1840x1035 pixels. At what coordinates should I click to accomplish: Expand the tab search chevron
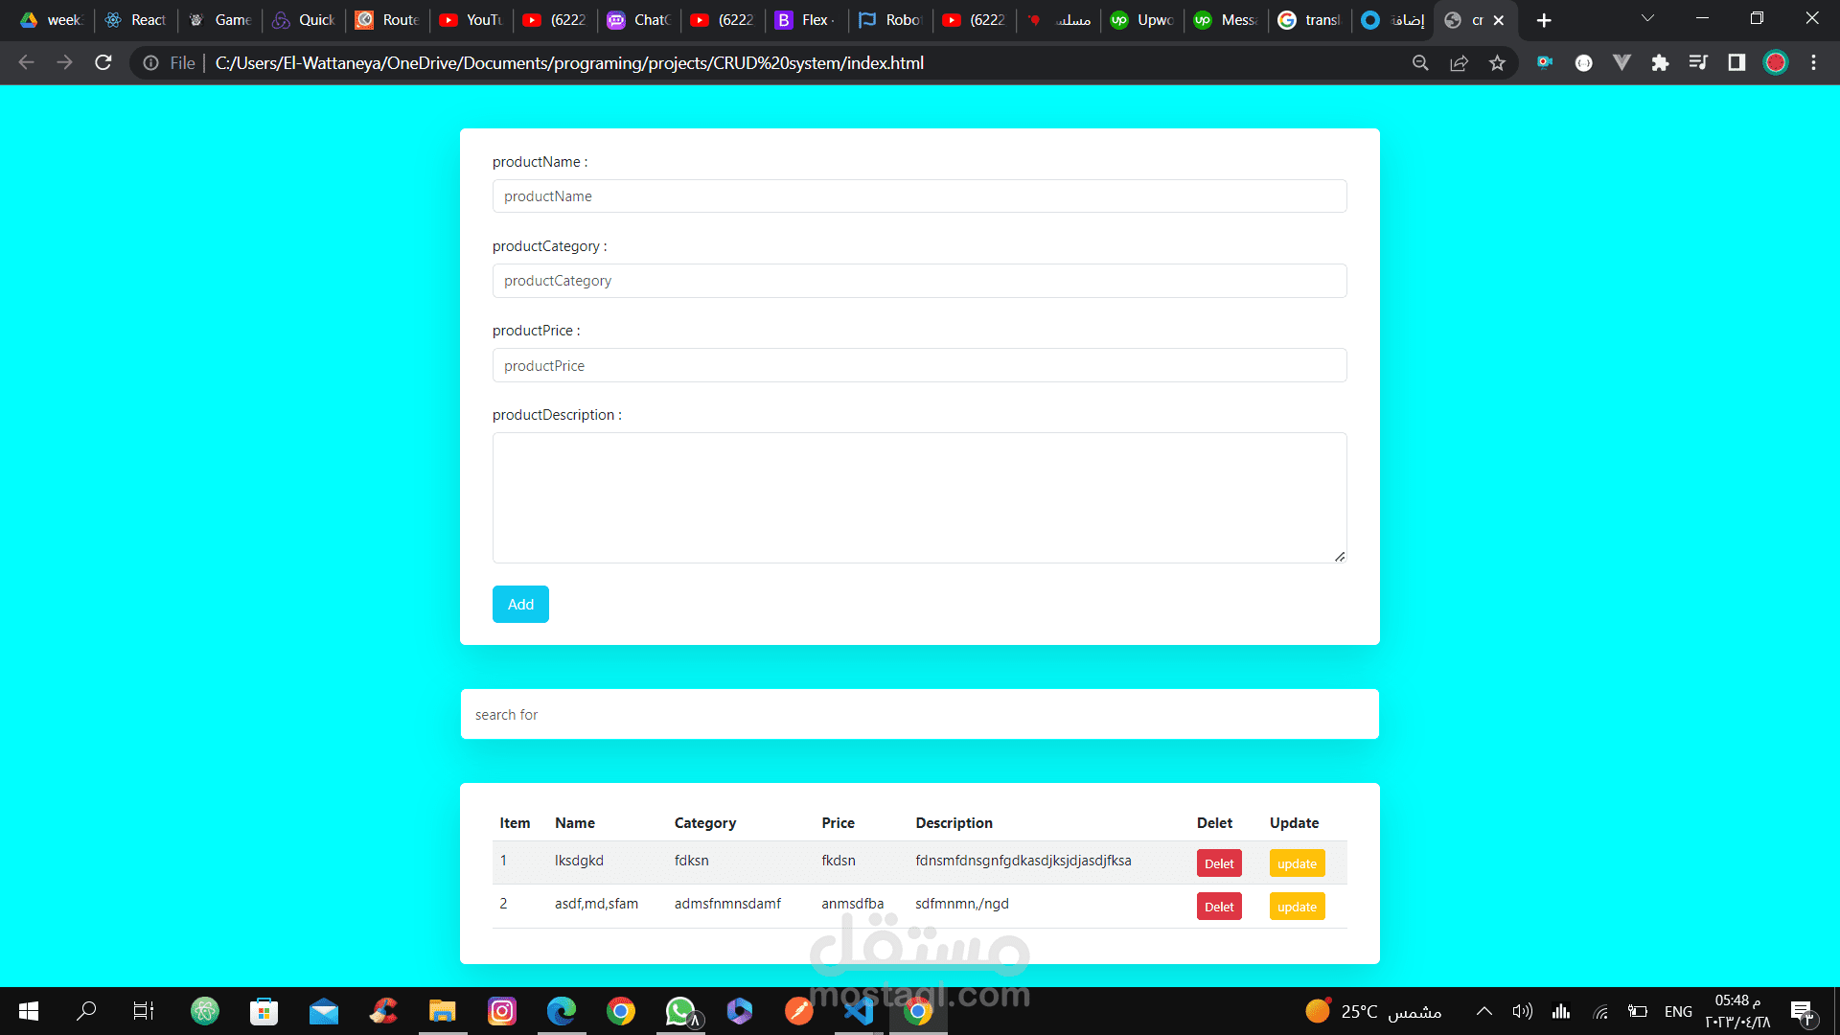(1647, 19)
